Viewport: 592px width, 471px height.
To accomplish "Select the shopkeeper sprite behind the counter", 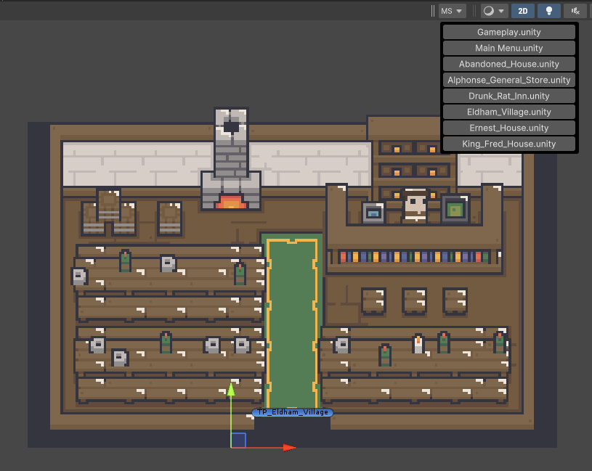I will coord(414,205).
